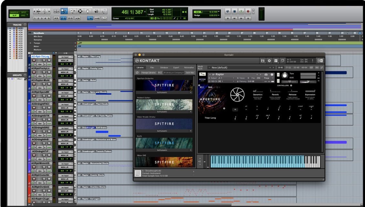The height and width of the screenshot is (207, 365).
Task: Mute the AO-Rptr-TtnLng track
Action: coord(49,60)
